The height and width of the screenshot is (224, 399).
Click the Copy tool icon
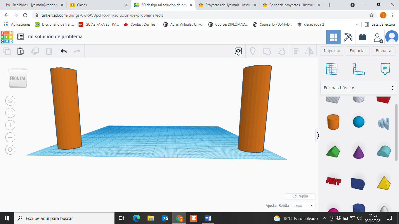7,51
